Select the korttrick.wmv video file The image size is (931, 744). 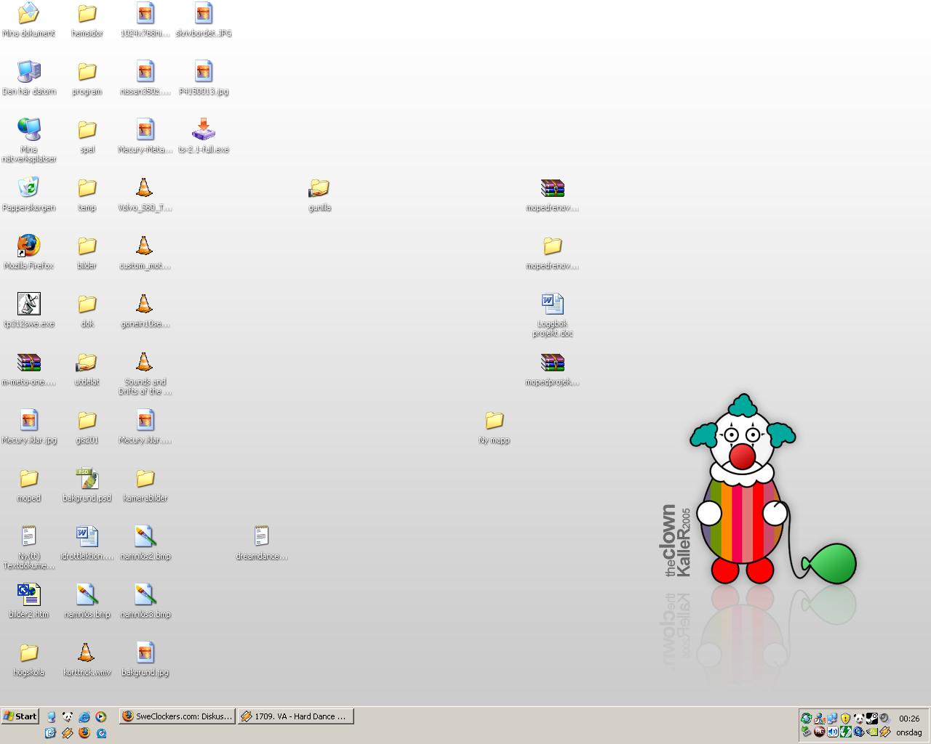pos(87,658)
